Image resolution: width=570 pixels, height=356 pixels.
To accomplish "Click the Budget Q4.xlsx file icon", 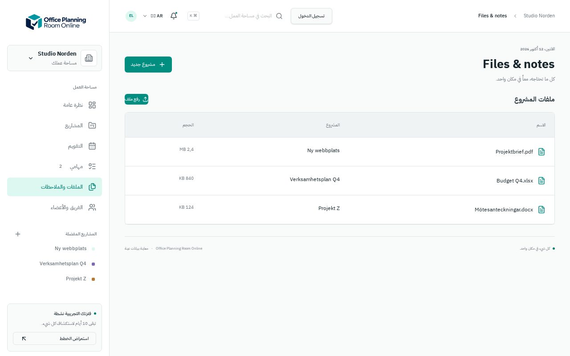I will pos(541,181).
